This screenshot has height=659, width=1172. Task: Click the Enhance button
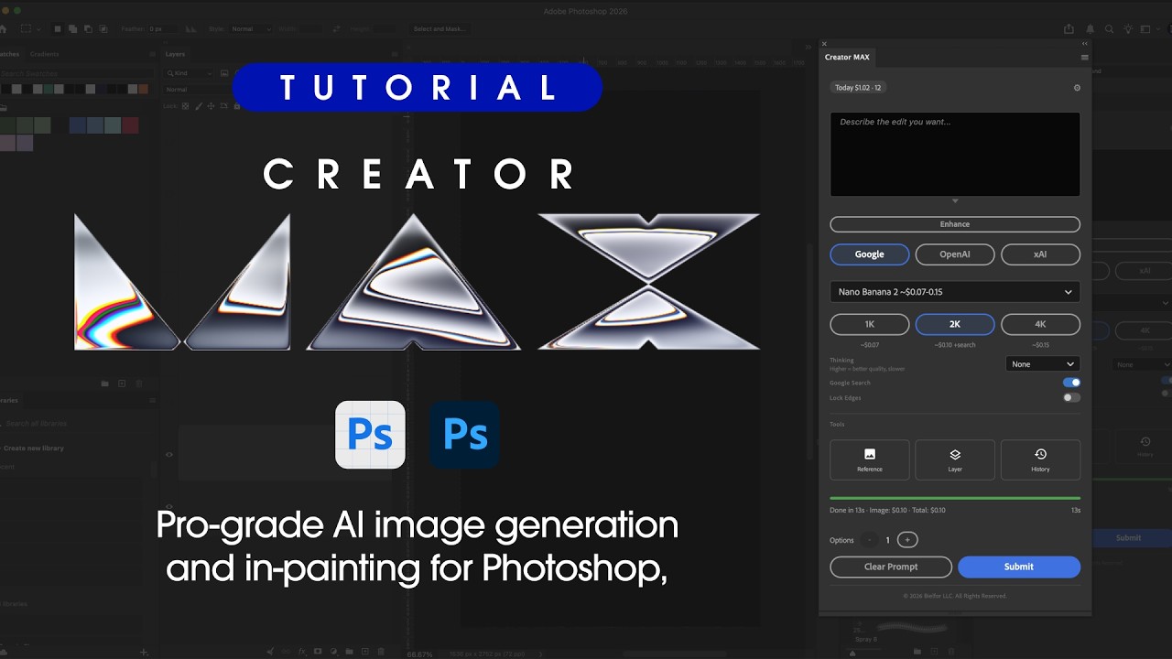pyautogui.click(x=955, y=224)
